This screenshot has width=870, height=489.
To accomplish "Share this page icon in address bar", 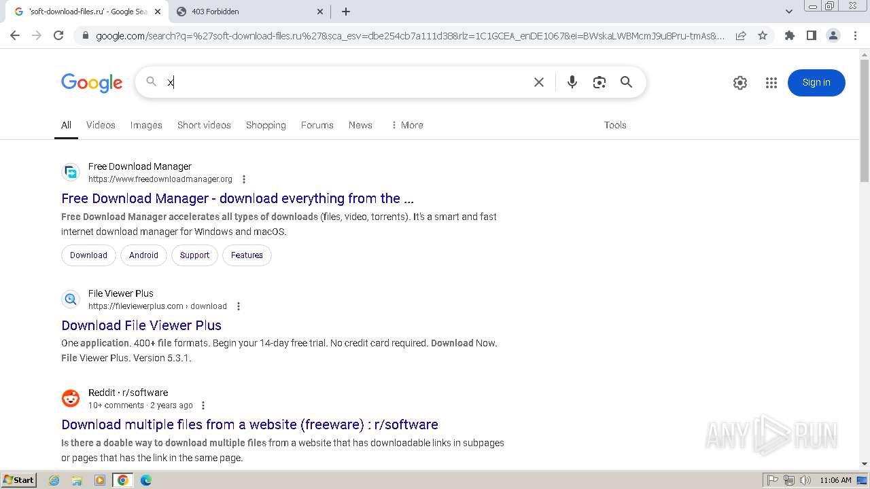I will (741, 35).
